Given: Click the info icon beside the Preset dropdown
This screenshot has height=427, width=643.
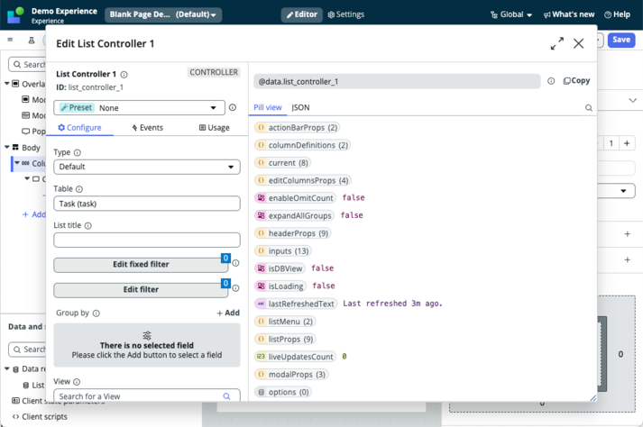Looking at the screenshot, I should [233, 107].
